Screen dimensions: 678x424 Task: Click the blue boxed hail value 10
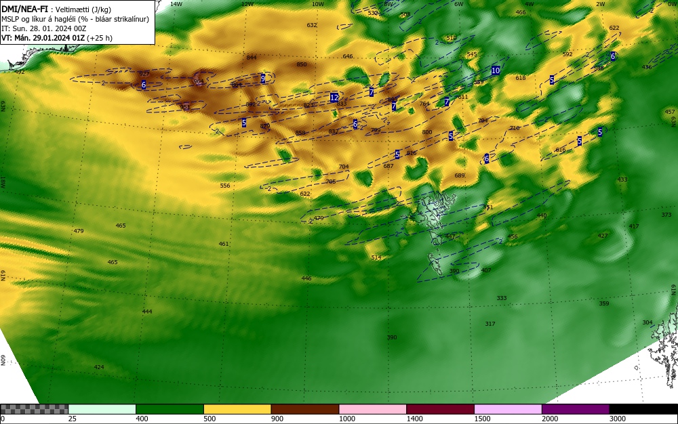[x=496, y=70]
